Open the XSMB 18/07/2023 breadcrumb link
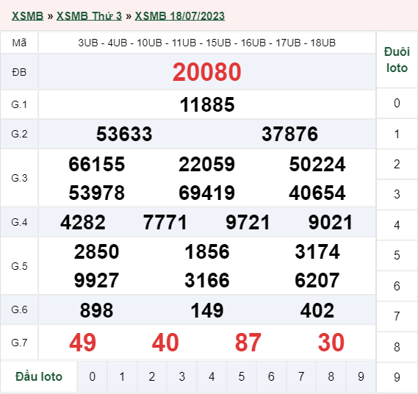418x394 pixels. [x=180, y=16]
